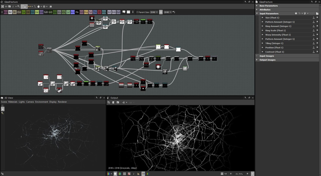Add a Bitmap node via Bmp button
321x176 pixels.
(x=6, y=12)
